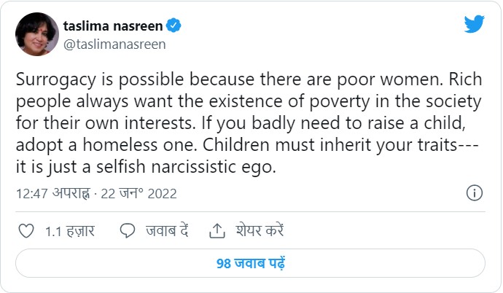Open the @taslimanasreen handle link

(x=114, y=44)
